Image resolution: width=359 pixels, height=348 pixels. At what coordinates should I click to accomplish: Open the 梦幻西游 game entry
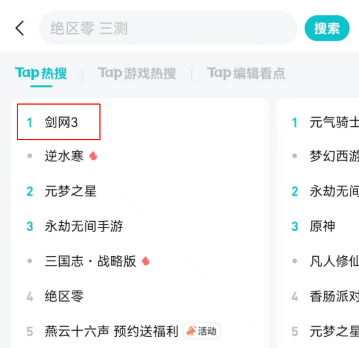point(334,156)
